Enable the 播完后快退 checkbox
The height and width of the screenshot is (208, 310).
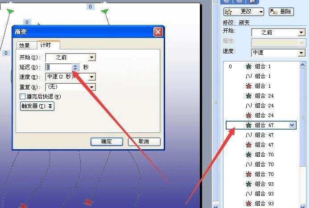(x=23, y=97)
